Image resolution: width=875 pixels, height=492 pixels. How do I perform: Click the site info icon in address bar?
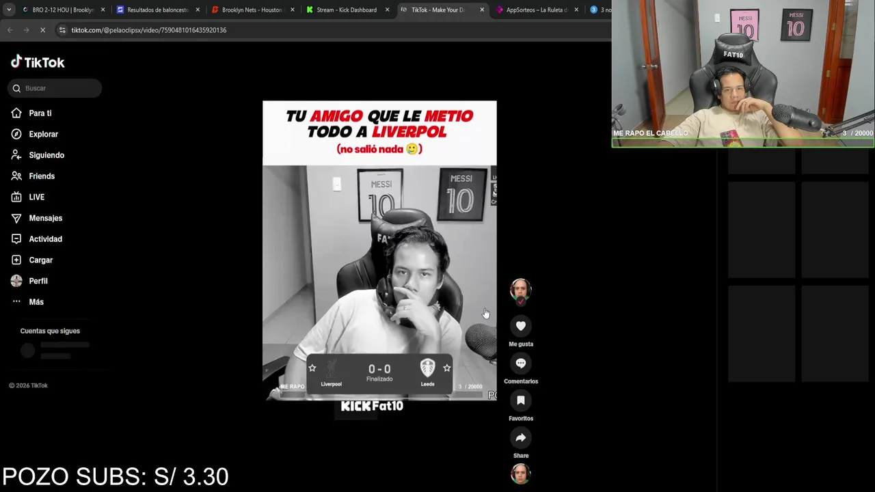tap(62, 30)
